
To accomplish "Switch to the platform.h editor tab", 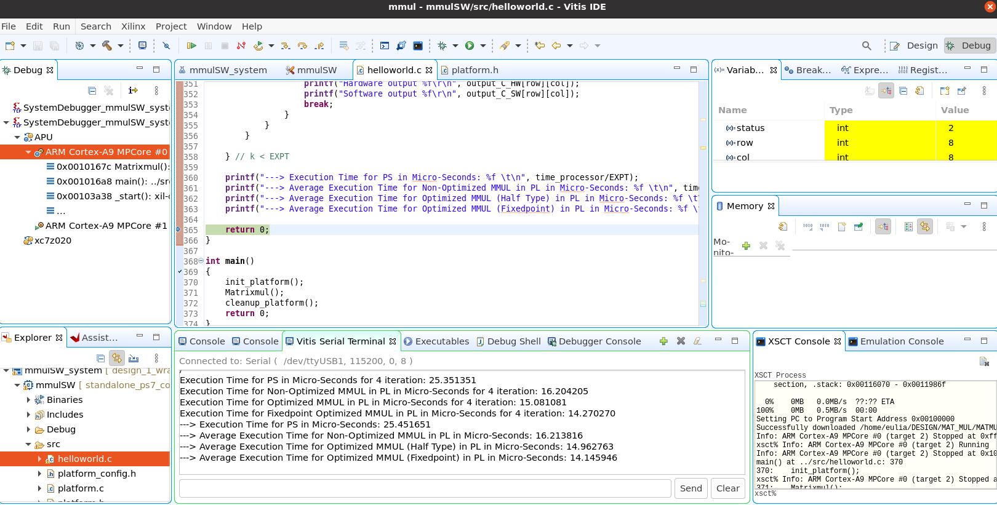I will point(474,70).
